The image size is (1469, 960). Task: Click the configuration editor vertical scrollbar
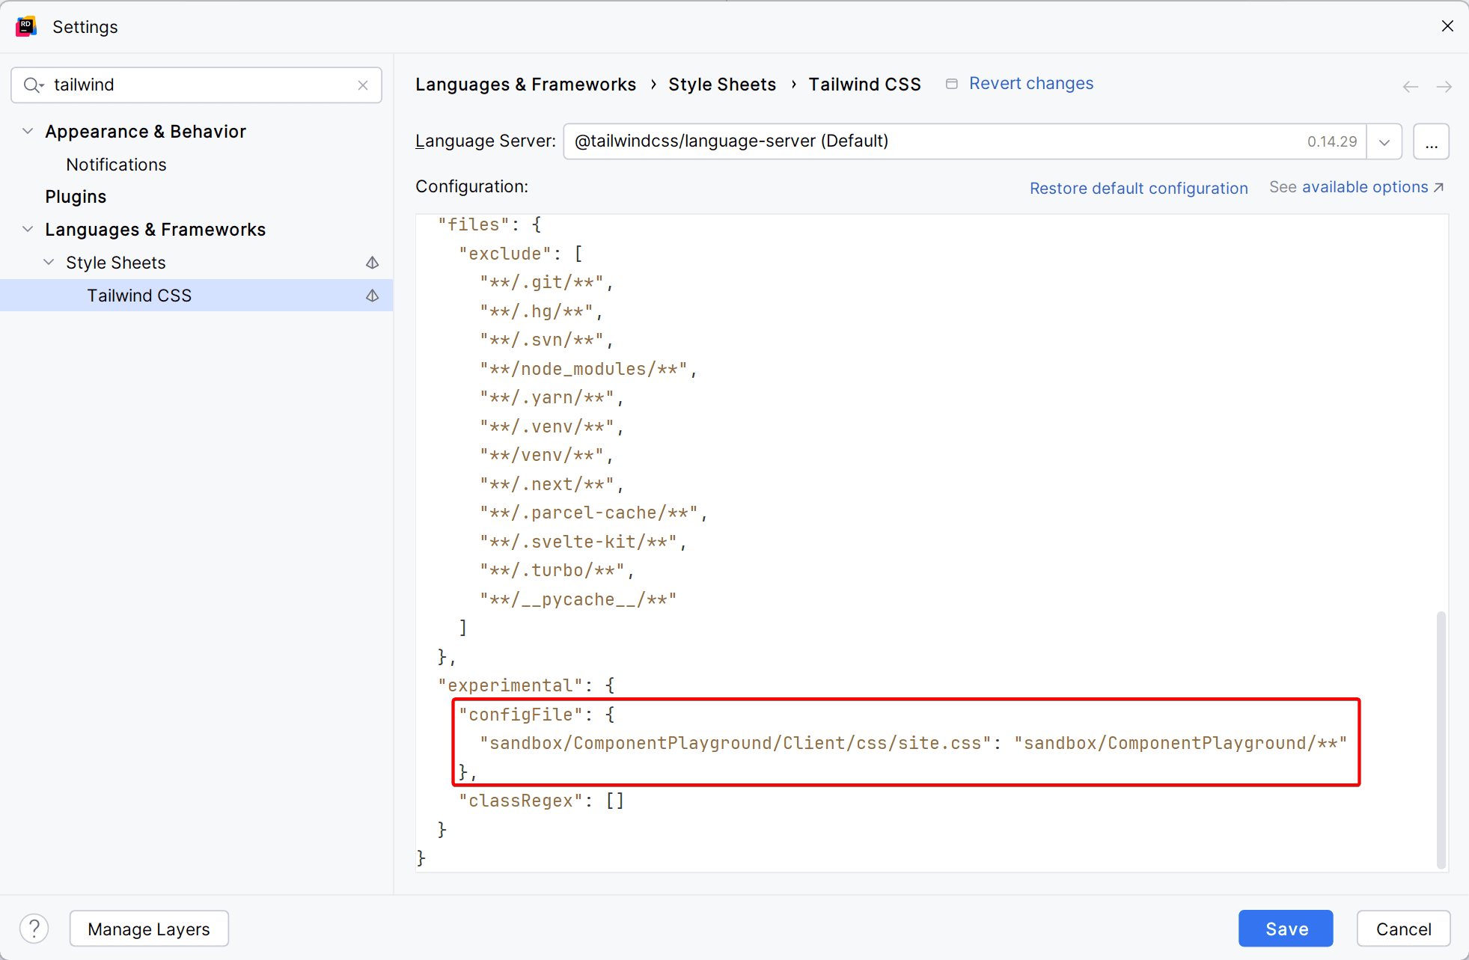pos(1441,739)
